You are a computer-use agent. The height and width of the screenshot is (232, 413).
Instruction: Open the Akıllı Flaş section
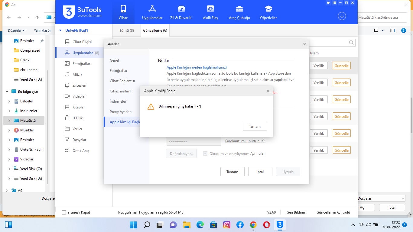pyautogui.click(x=210, y=13)
